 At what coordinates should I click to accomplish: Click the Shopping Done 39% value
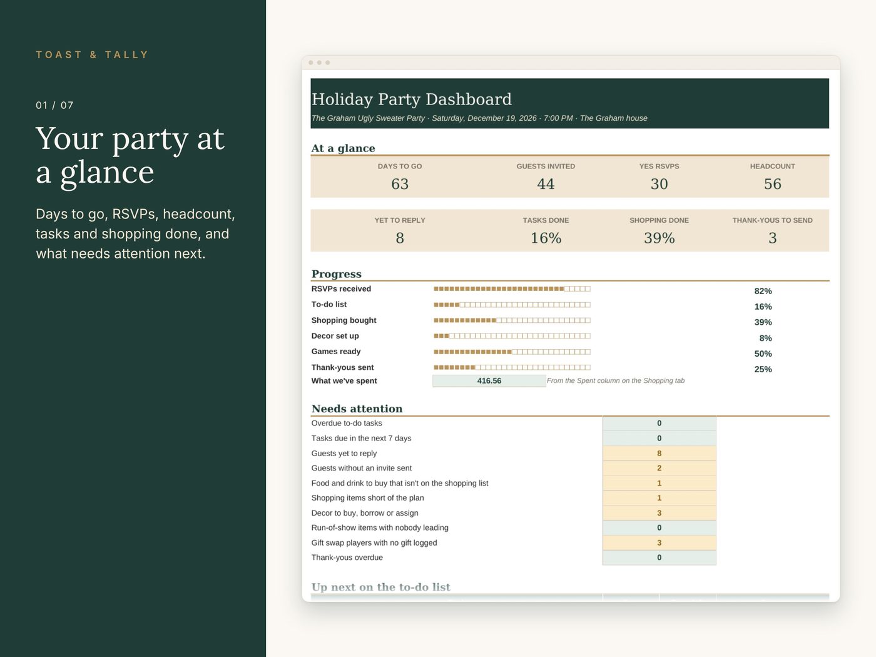(659, 238)
